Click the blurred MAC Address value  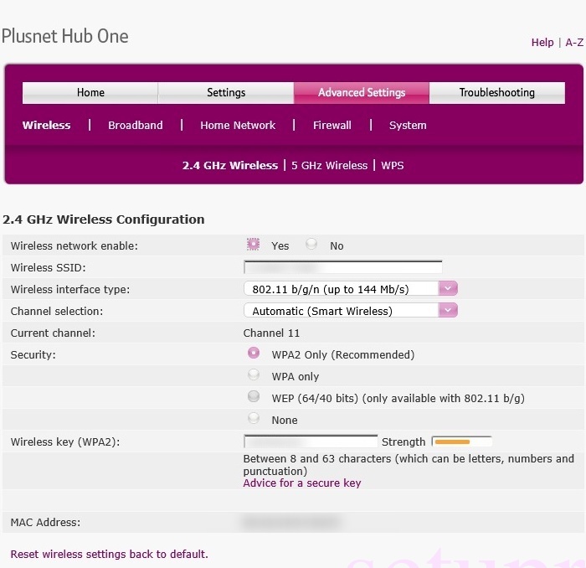click(x=291, y=522)
